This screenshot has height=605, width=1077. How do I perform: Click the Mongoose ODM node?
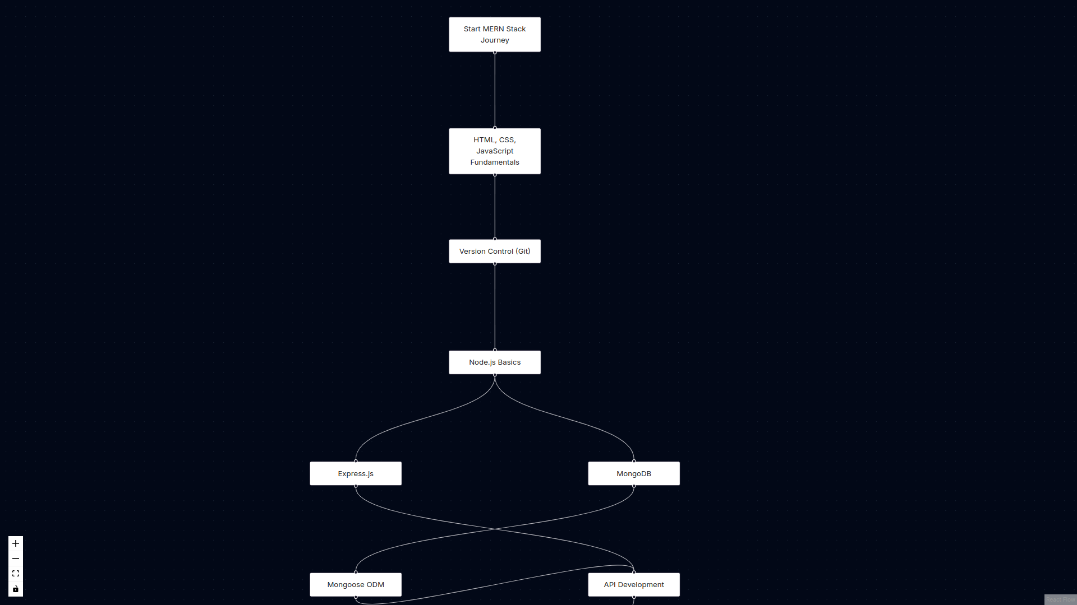click(x=355, y=584)
